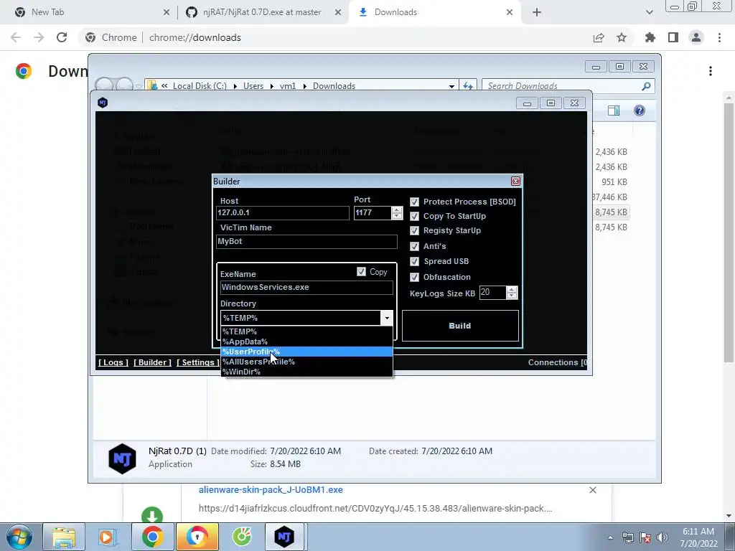Click the ExeName field WindowsServices.exe
This screenshot has width=735, height=551.
click(x=306, y=287)
